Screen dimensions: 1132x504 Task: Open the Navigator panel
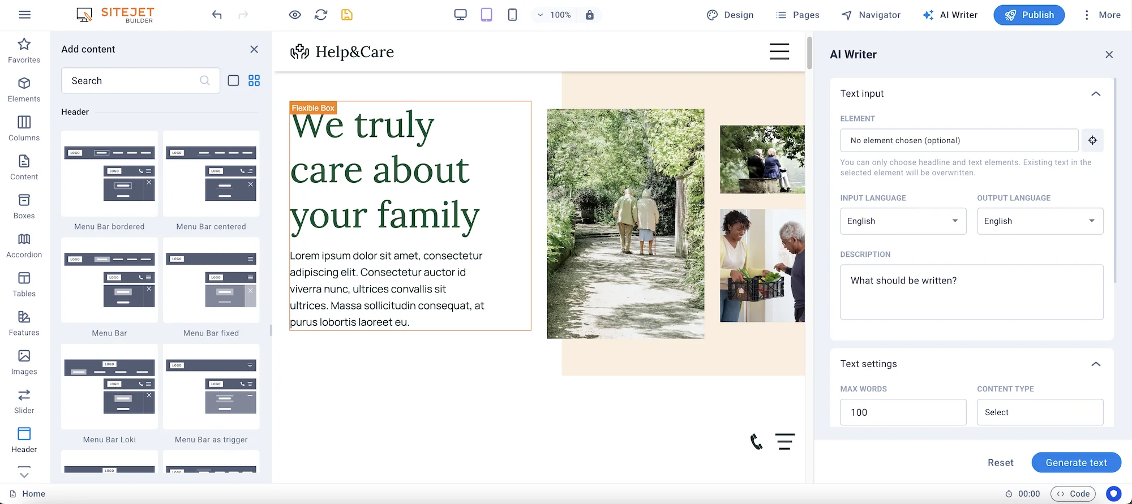[871, 15]
